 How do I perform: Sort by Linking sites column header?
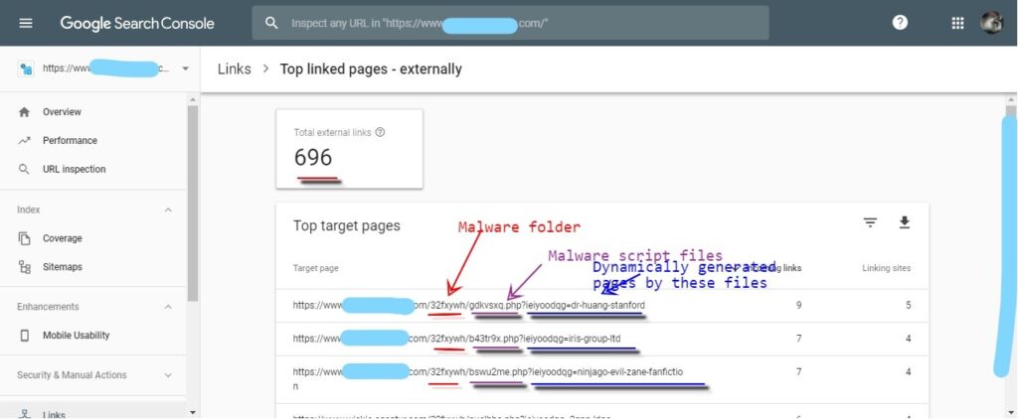coord(886,268)
